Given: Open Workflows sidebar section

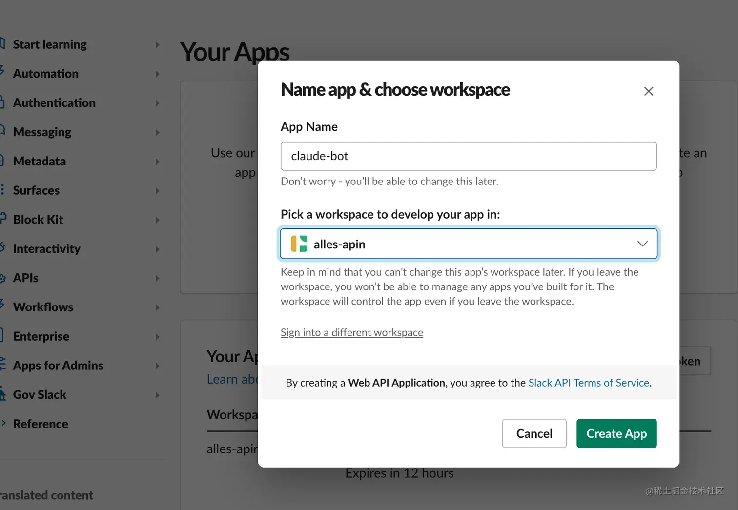Looking at the screenshot, I should 43,307.
